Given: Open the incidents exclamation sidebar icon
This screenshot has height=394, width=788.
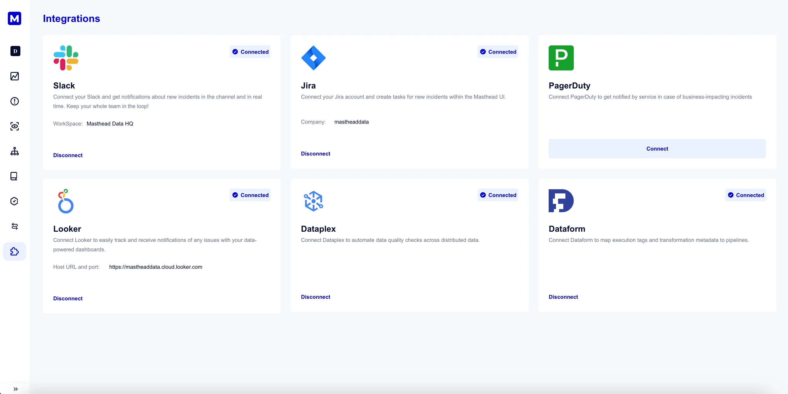Looking at the screenshot, I should click(x=14, y=101).
